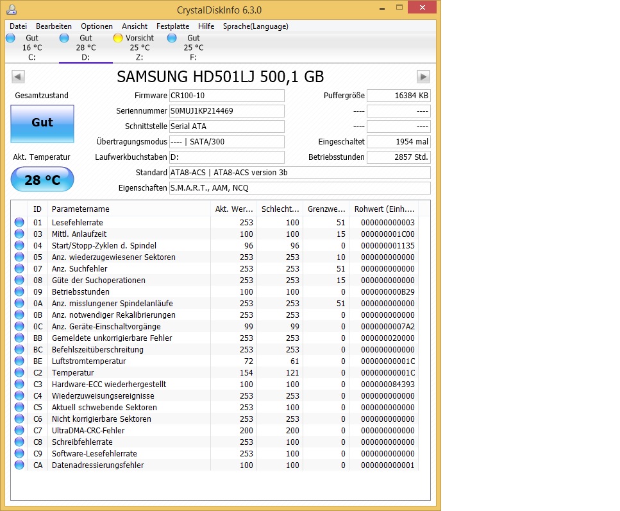Click status icon for Lesefehlerrate row
620x511 pixels.
click(x=19, y=223)
